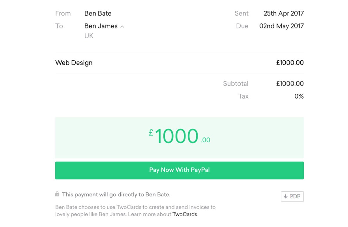
Task: Click the large £1000.00 total amount
Action: (180, 137)
